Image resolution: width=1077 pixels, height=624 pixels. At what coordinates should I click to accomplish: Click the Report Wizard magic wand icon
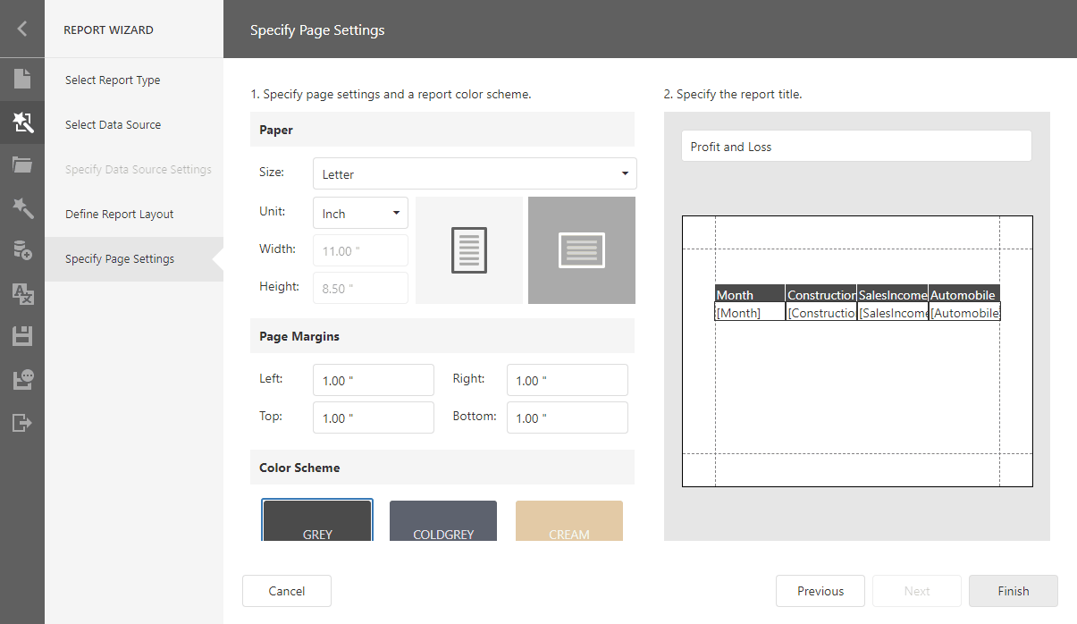tap(21, 122)
